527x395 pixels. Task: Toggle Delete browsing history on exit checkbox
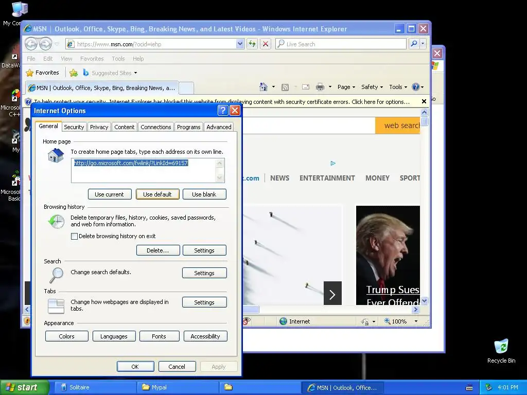point(74,236)
